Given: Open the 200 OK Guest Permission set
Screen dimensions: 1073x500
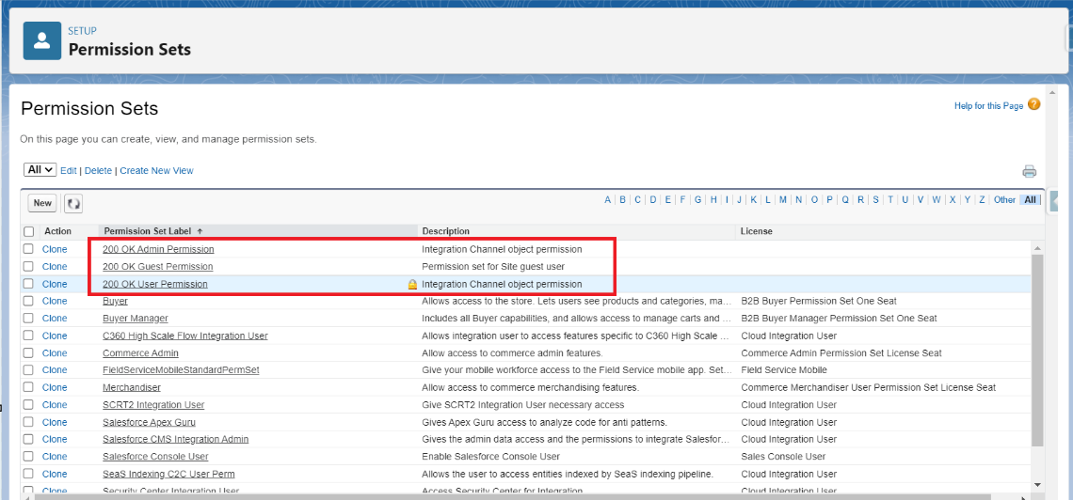Looking at the screenshot, I should pos(157,267).
